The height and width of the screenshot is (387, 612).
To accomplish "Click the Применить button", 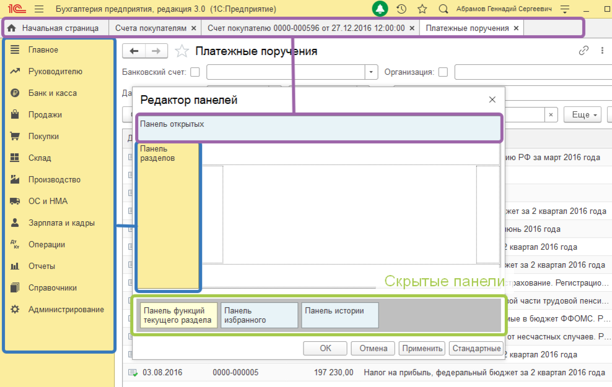I will [422, 348].
